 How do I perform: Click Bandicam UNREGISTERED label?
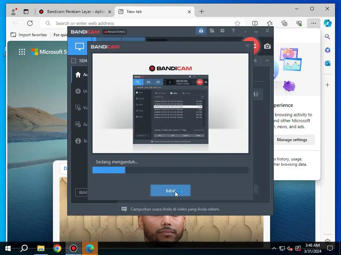click(115, 32)
